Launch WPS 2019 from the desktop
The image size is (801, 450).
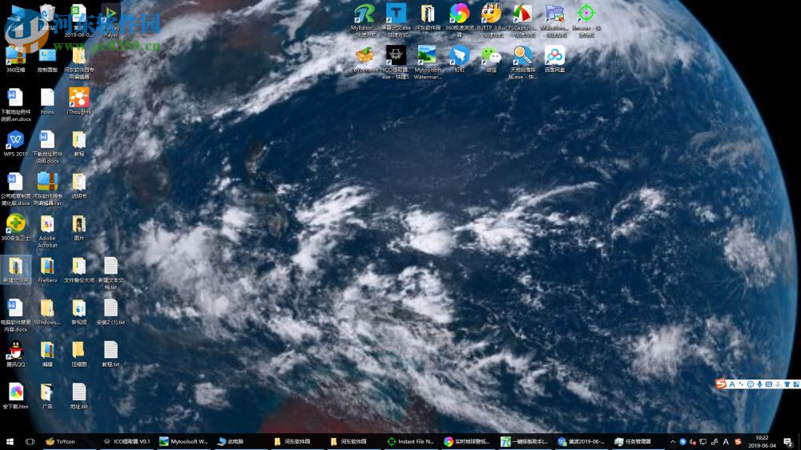coord(15,143)
